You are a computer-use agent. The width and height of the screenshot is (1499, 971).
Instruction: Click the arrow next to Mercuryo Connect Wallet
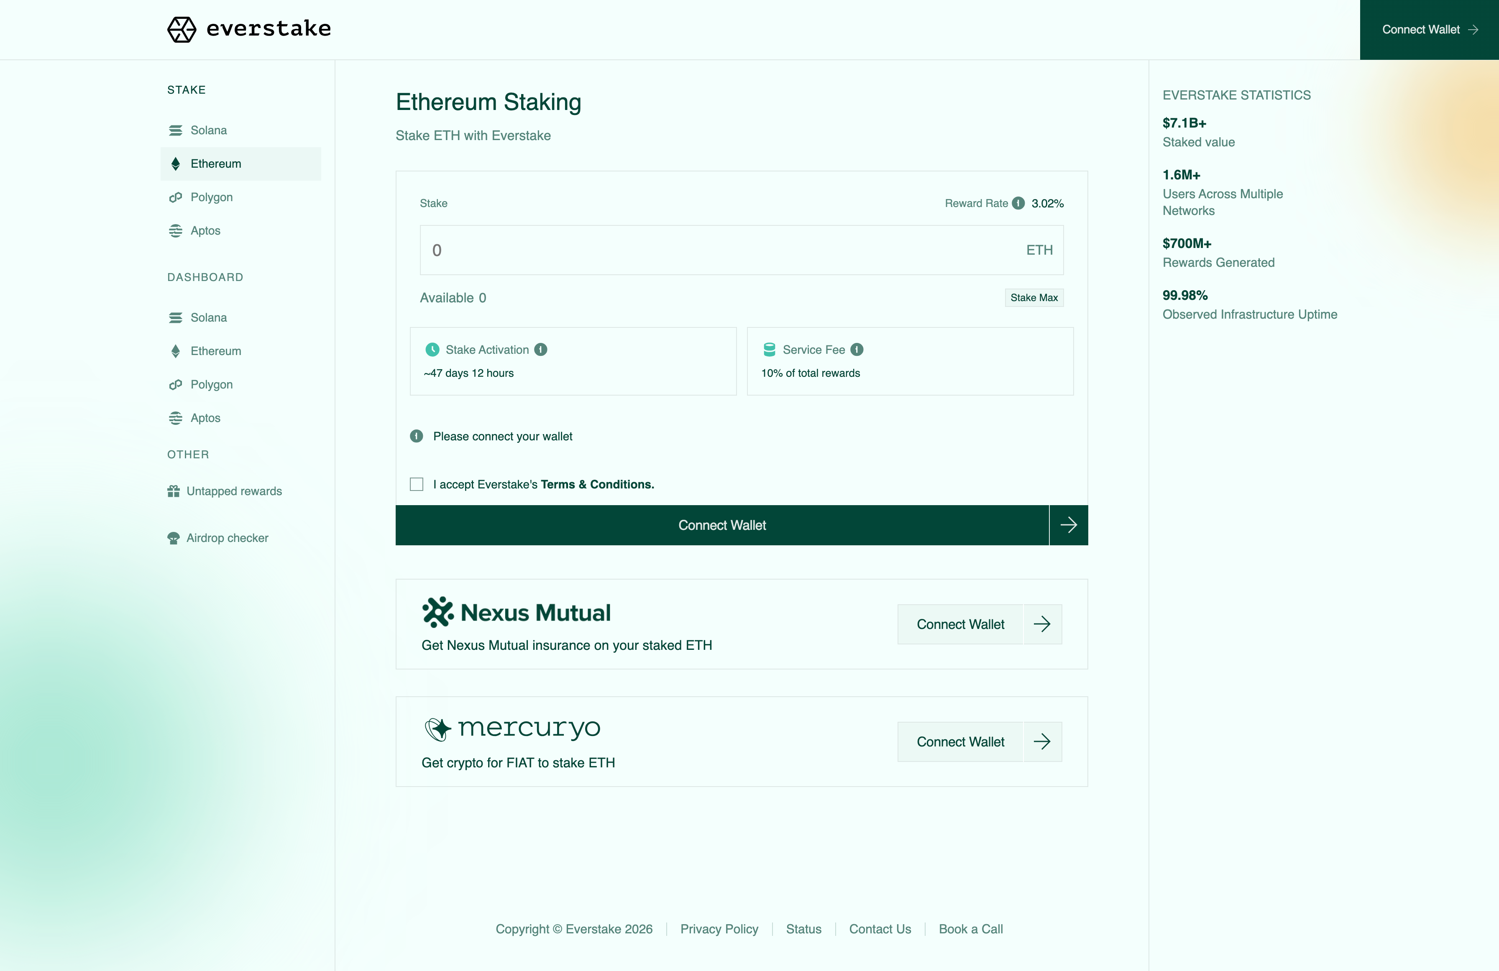[x=1042, y=742]
